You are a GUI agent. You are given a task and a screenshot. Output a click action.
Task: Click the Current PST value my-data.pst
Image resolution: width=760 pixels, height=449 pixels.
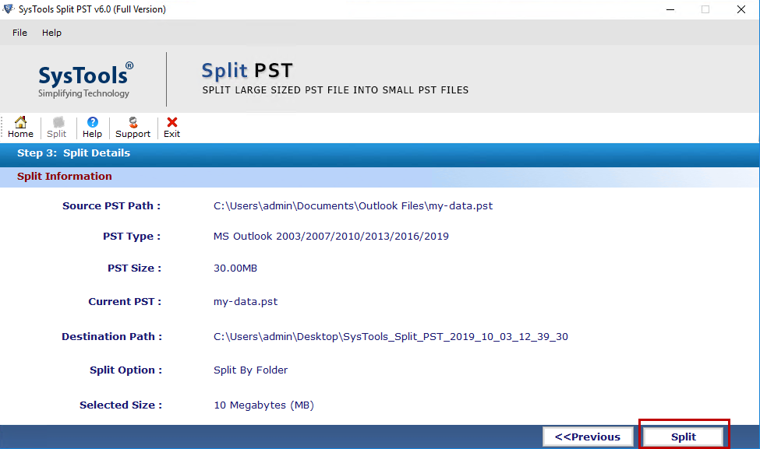[246, 301]
